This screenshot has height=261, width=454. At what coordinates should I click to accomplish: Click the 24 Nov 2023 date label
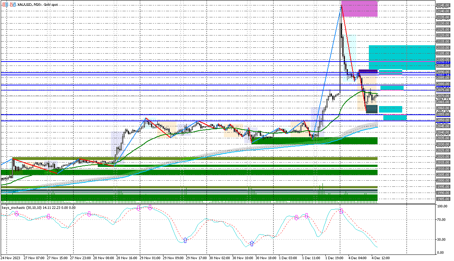[x=11, y=258]
